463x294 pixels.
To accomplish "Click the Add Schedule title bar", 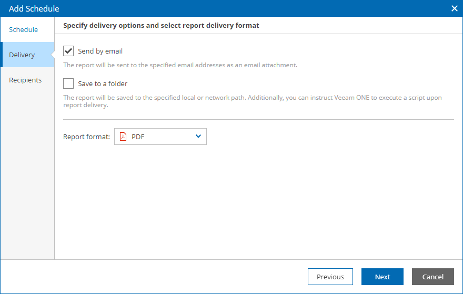I will pos(210,8).
